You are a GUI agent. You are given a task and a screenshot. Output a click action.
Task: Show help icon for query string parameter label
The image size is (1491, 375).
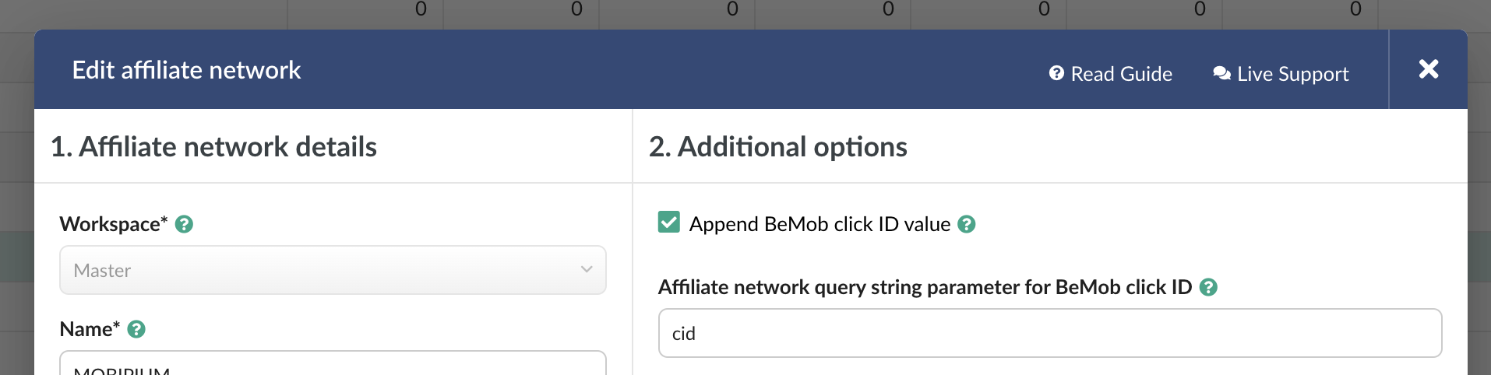pos(1208,287)
